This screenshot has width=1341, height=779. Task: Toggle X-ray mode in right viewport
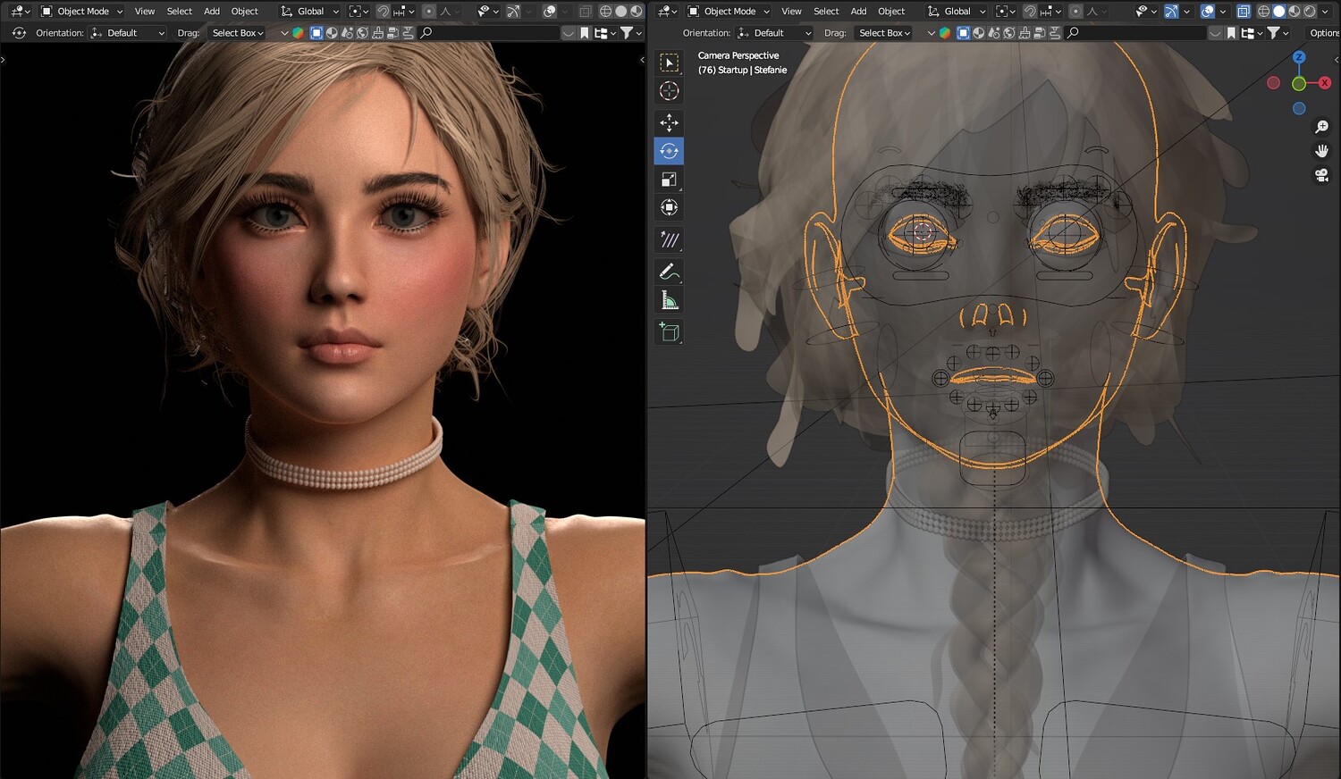pos(1244,12)
